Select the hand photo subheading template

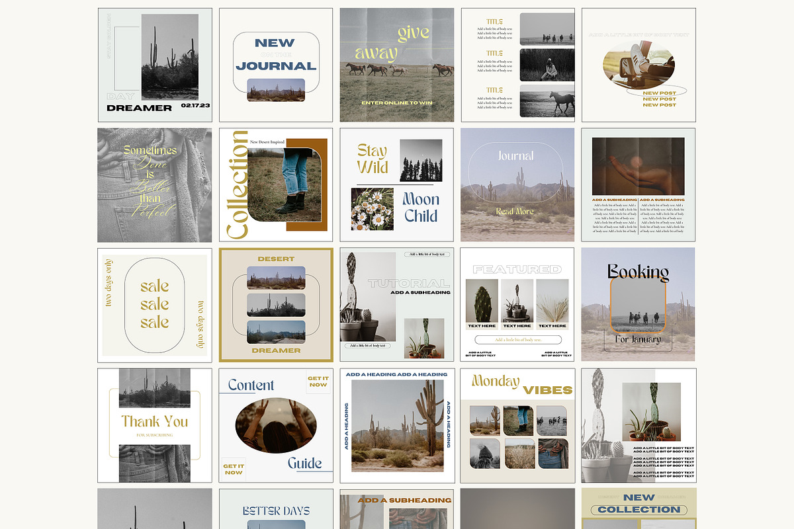[x=639, y=185]
